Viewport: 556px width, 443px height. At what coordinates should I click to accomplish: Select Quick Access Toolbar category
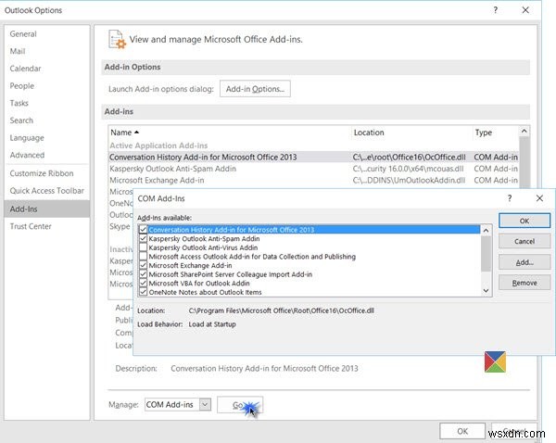click(47, 191)
